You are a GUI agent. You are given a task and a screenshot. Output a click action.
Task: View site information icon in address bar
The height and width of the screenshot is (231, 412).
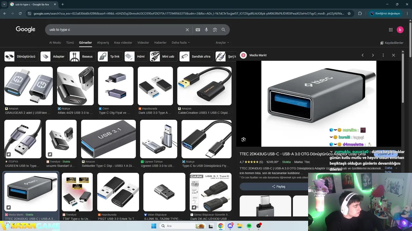point(29,13)
